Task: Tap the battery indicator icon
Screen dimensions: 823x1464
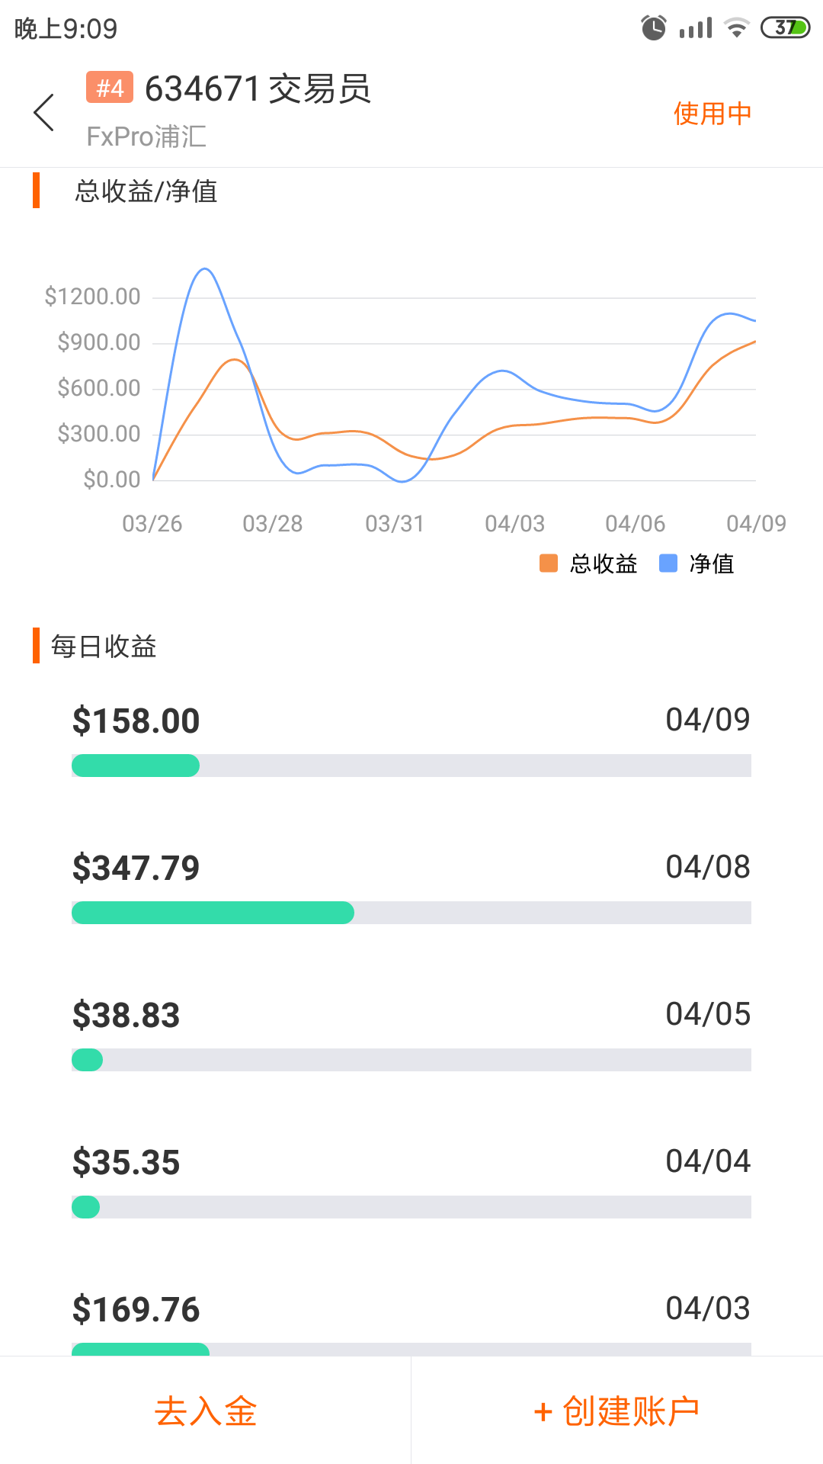Action: click(785, 28)
